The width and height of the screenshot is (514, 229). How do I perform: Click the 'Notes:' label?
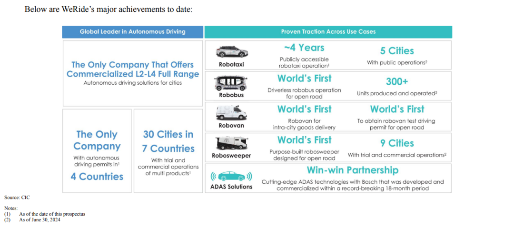click(11, 208)
